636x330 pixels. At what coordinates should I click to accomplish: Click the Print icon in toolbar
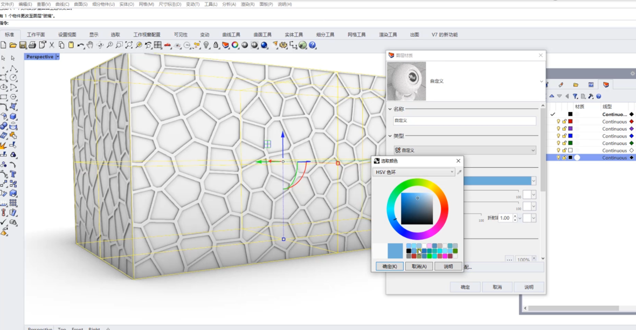click(x=32, y=45)
